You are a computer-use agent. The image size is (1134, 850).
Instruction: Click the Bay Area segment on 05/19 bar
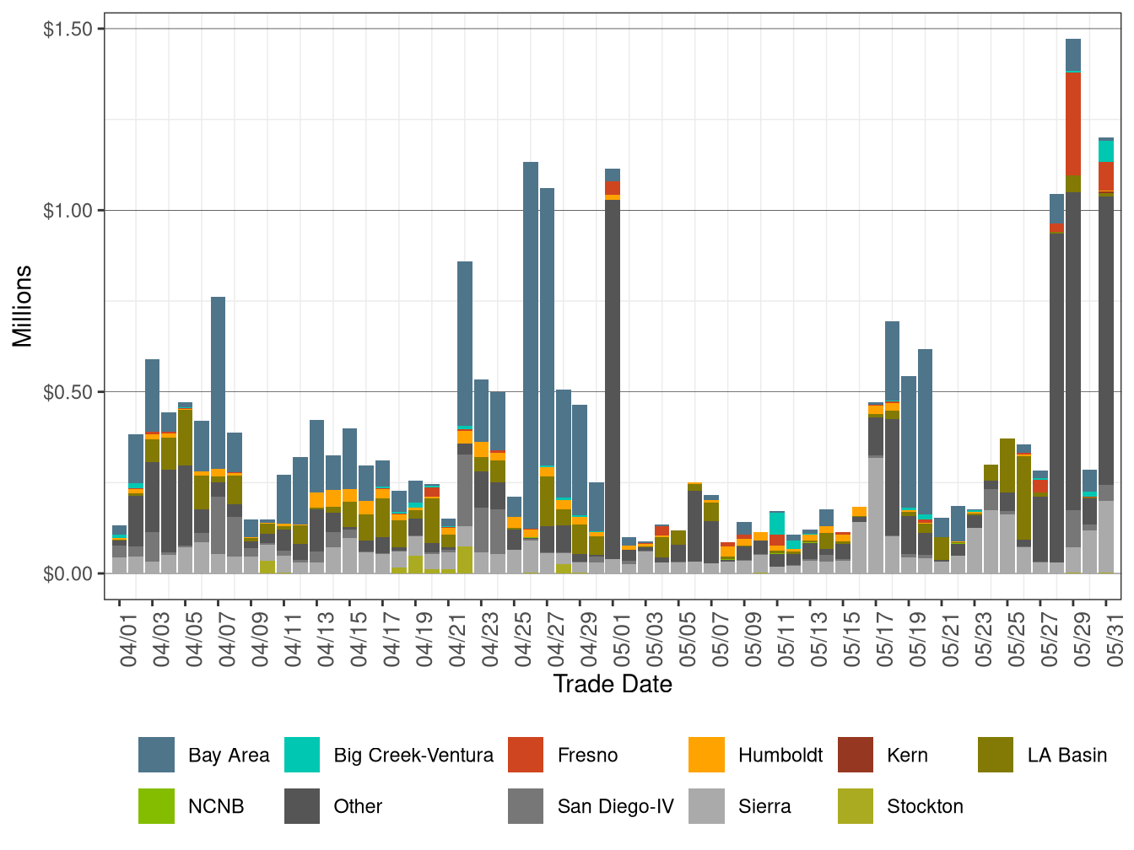909,443
